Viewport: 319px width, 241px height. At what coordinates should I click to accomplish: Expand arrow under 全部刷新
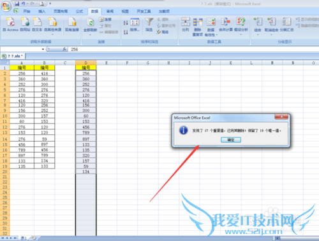click(x=90, y=34)
